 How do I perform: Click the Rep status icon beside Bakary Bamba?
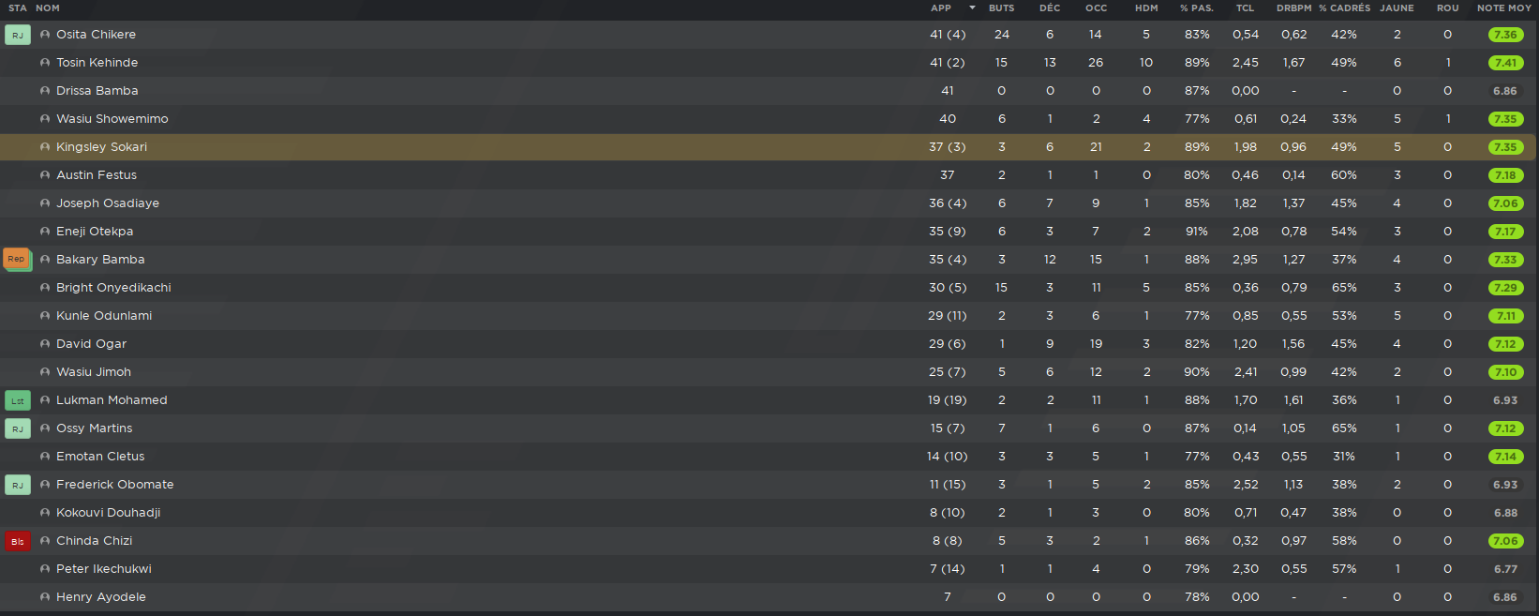(18, 260)
